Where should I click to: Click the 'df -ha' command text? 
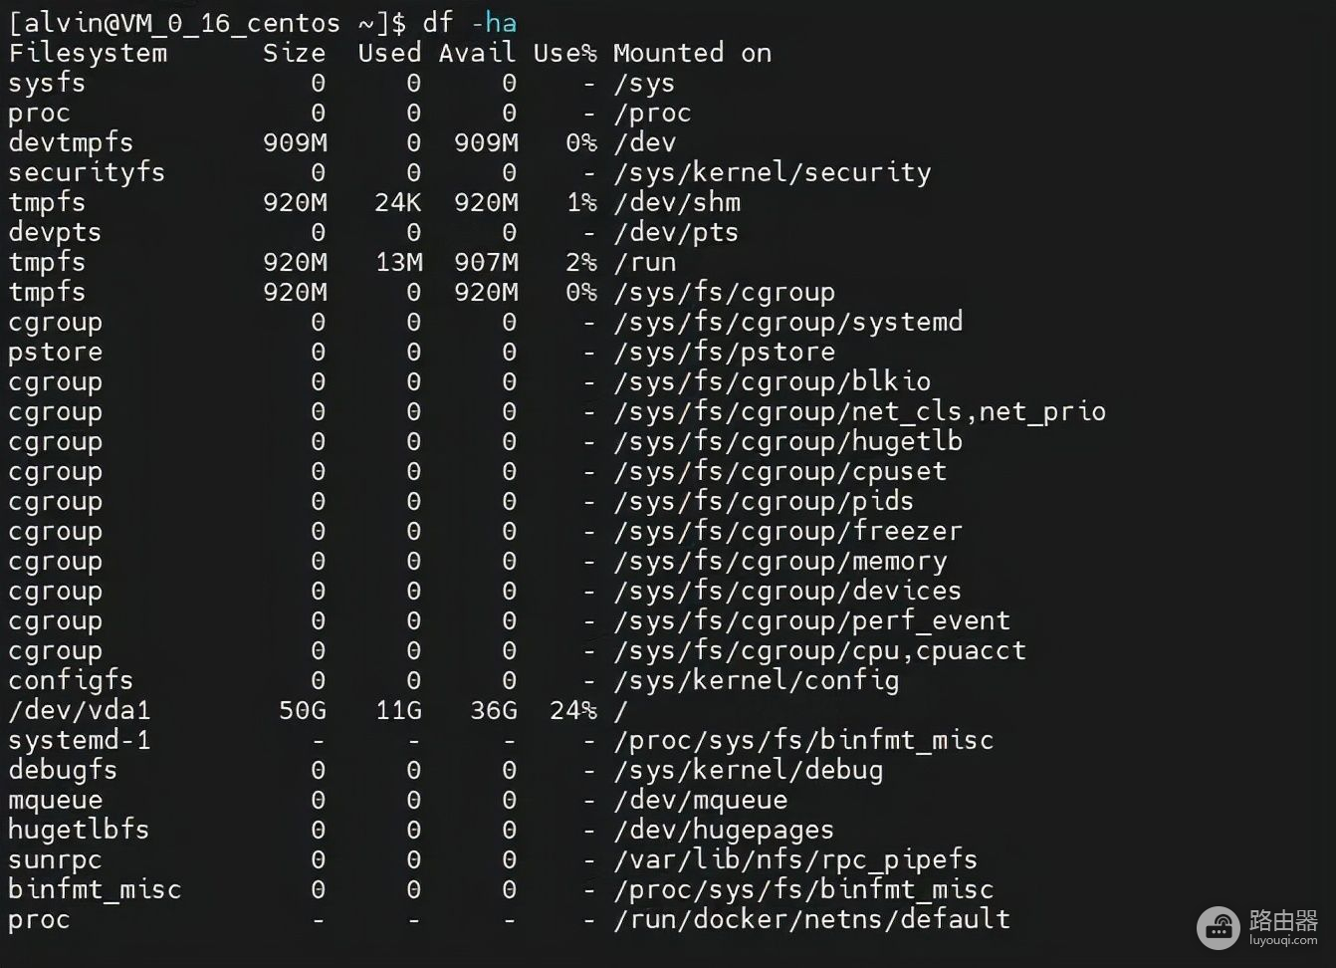[x=469, y=23]
